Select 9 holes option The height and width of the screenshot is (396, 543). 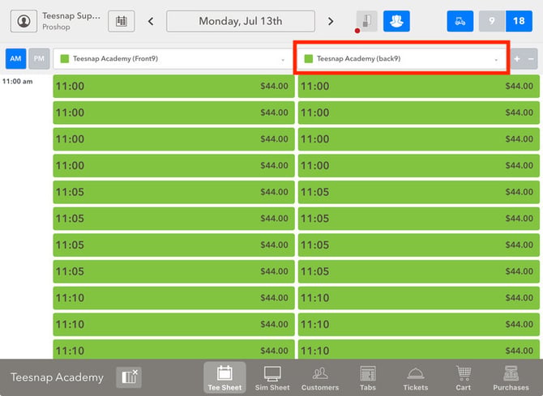coord(492,21)
